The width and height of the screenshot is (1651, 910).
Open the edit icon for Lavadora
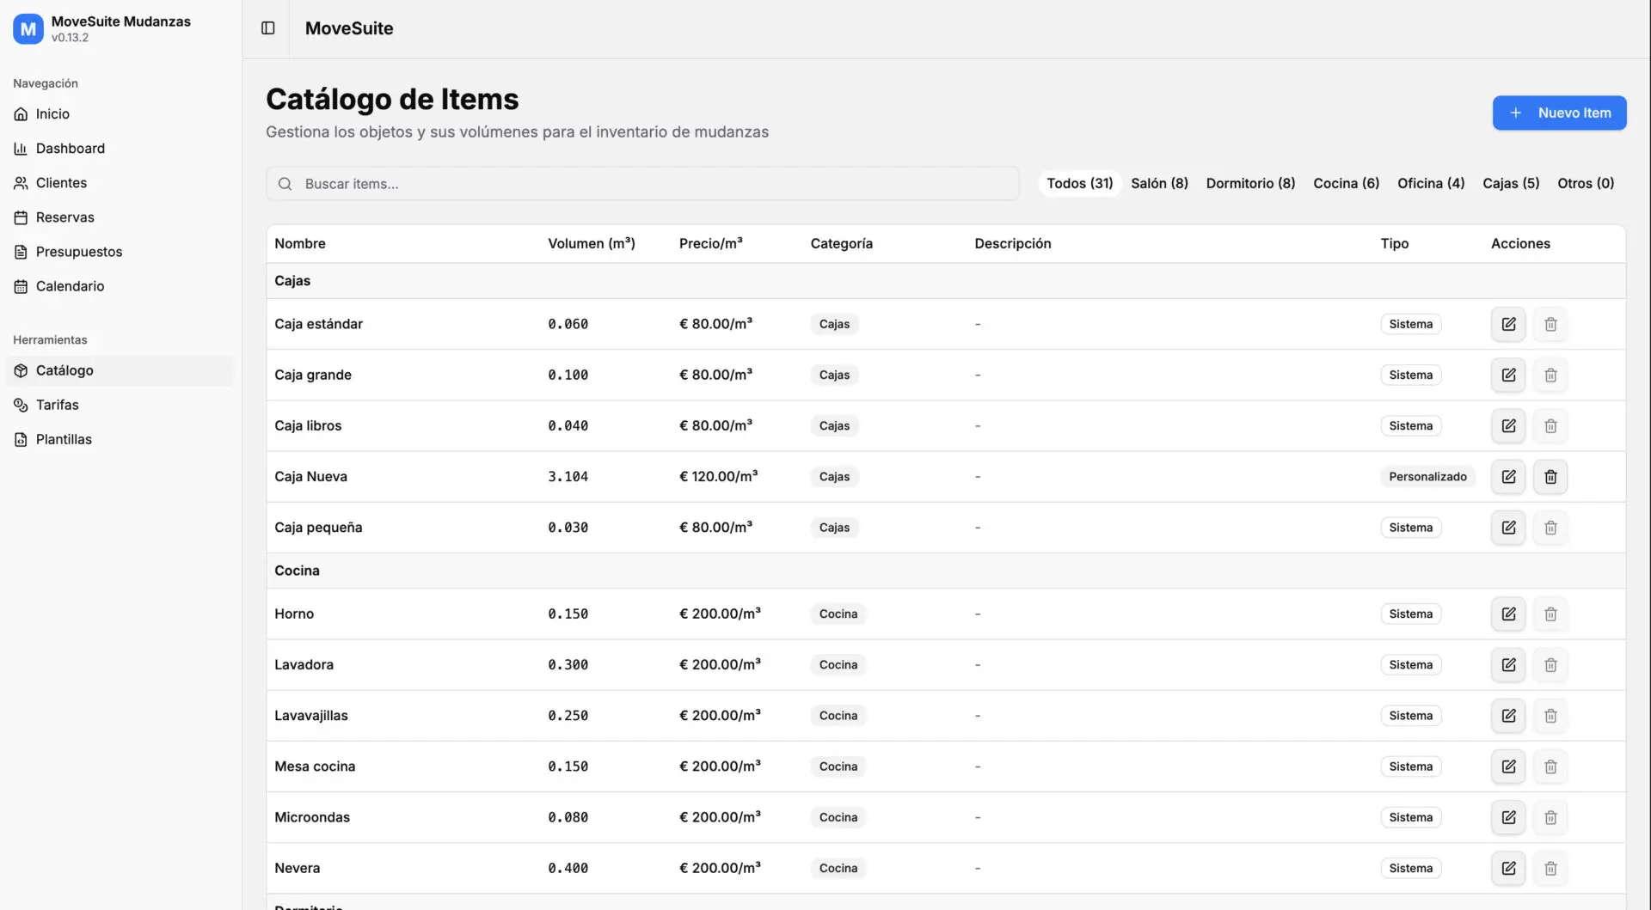1508,664
